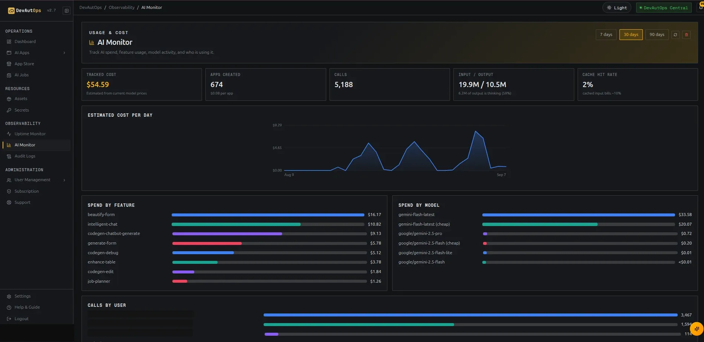704x342 pixels.
Task: Click the Secrets key icon
Action: tap(9, 110)
